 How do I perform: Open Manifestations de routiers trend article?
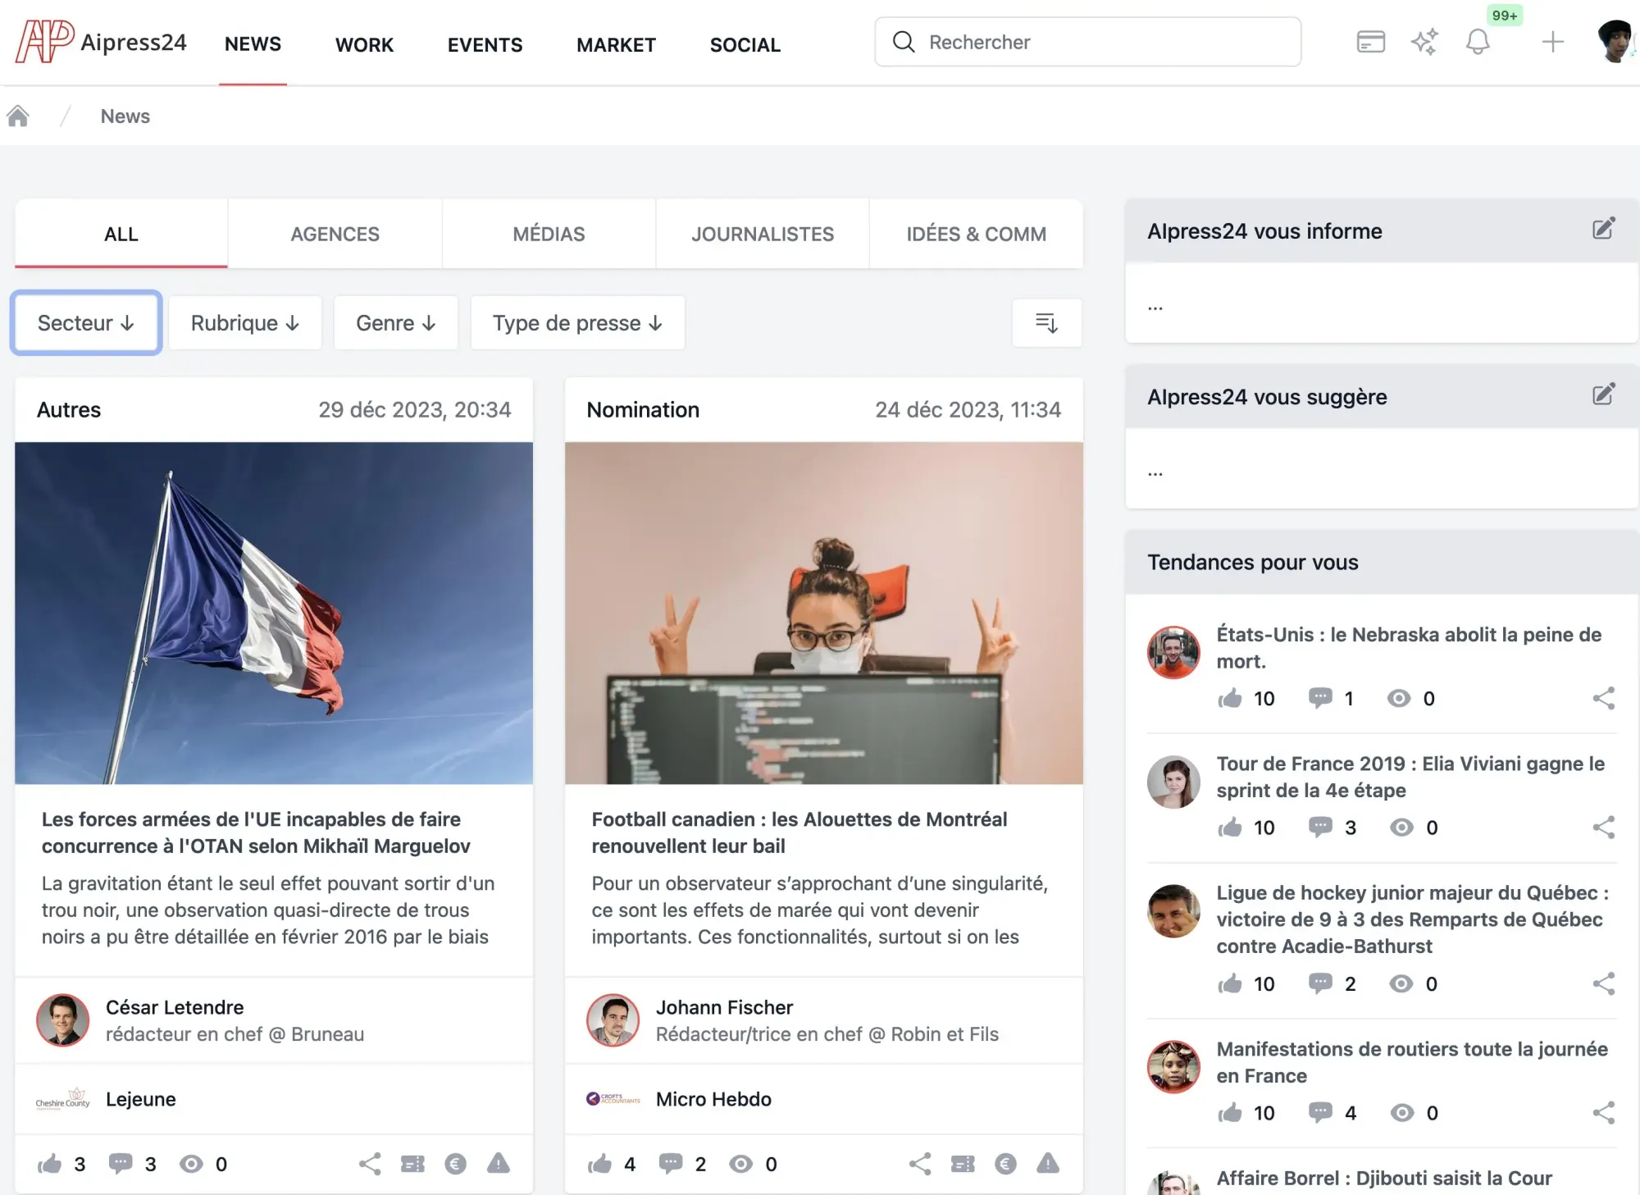pyautogui.click(x=1411, y=1062)
